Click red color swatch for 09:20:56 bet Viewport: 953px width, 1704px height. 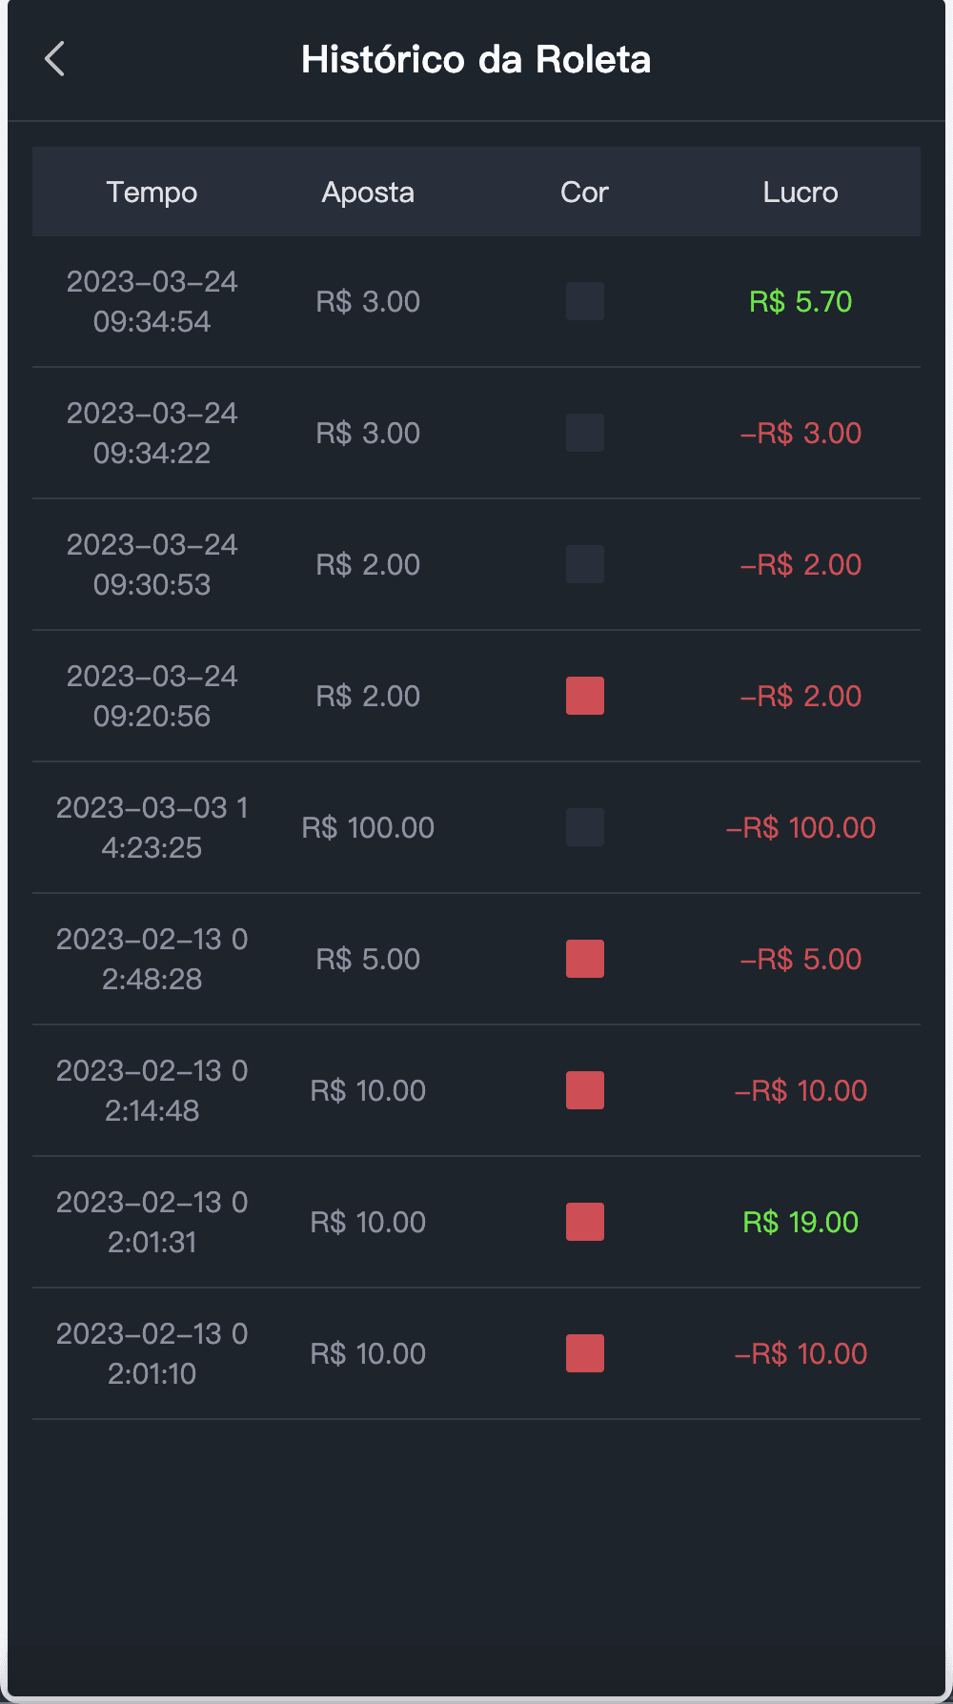585,696
